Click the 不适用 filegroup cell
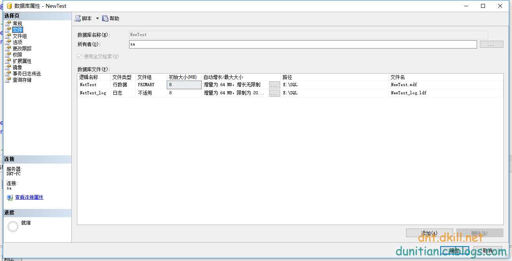 [x=151, y=93]
